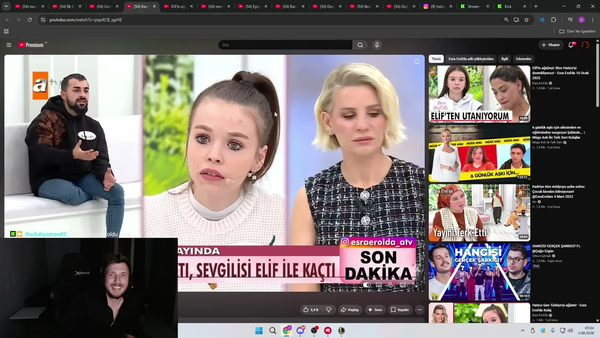Select 'Esra Erol'da adlı yükleyiciden' chip

tap(471, 59)
